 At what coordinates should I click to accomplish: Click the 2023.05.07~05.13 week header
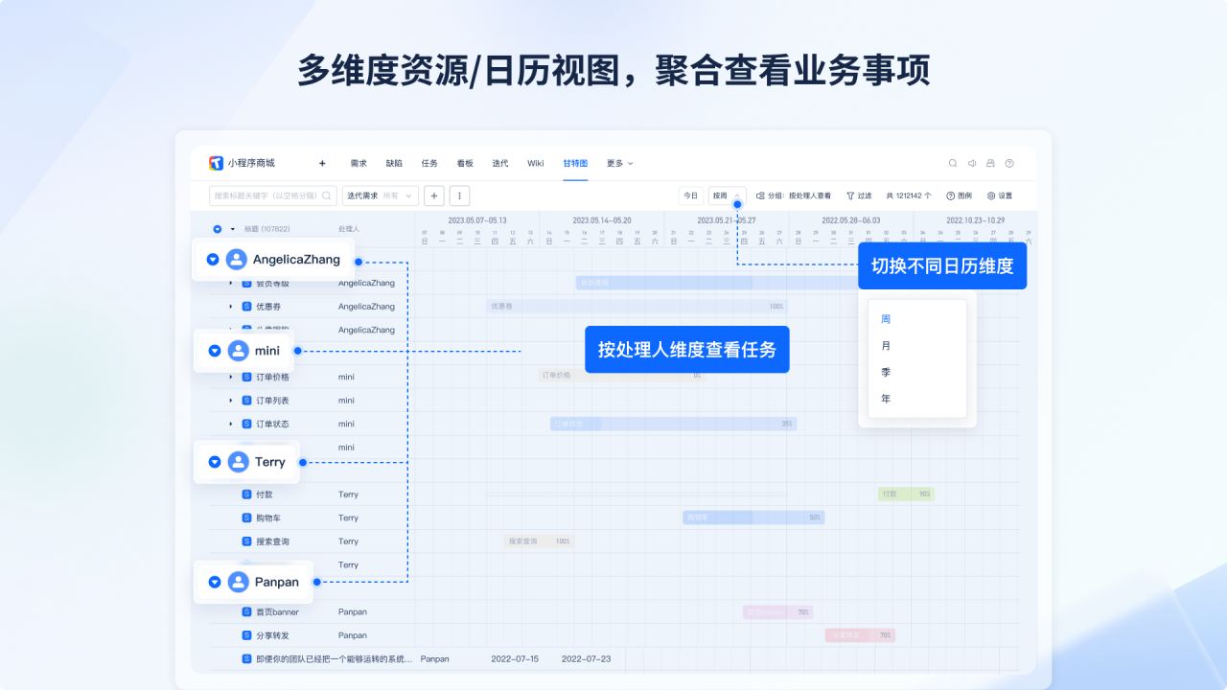477,220
